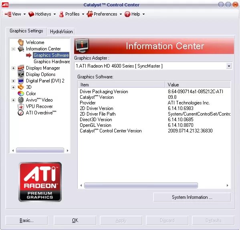The height and width of the screenshot is (230, 240).
Task: Open the Preferences menu label
Action: pyautogui.click(x=105, y=14)
